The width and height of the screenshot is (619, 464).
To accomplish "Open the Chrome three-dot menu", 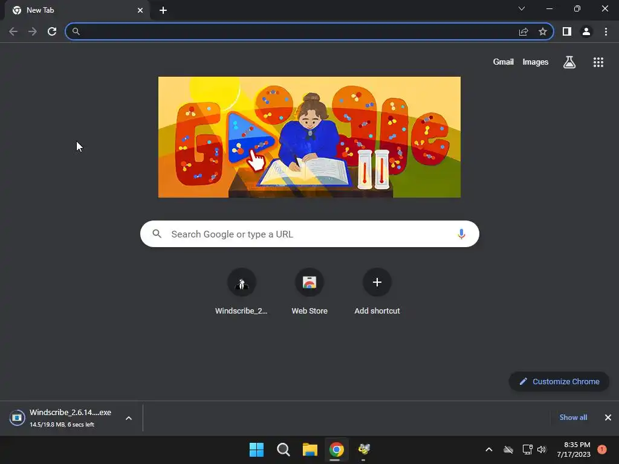I will point(606,31).
